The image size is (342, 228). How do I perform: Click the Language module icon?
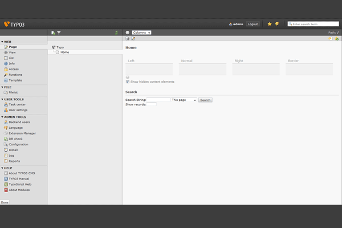pyautogui.click(x=6, y=128)
